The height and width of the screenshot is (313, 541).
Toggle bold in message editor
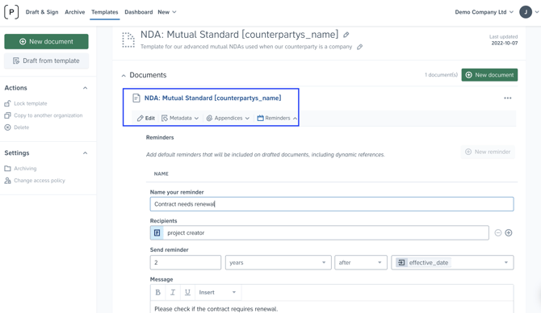[x=158, y=292]
